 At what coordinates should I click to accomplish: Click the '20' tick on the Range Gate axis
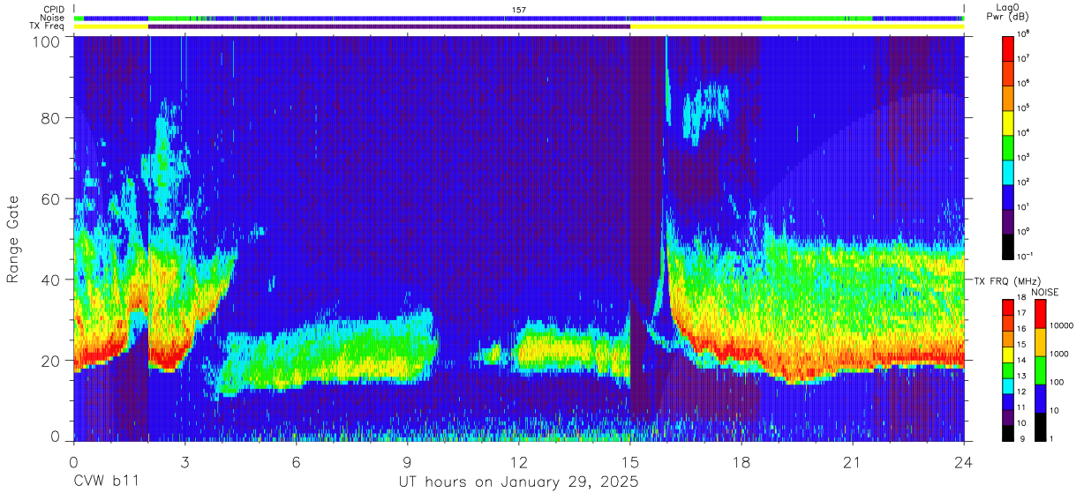(x=51, y=361)
